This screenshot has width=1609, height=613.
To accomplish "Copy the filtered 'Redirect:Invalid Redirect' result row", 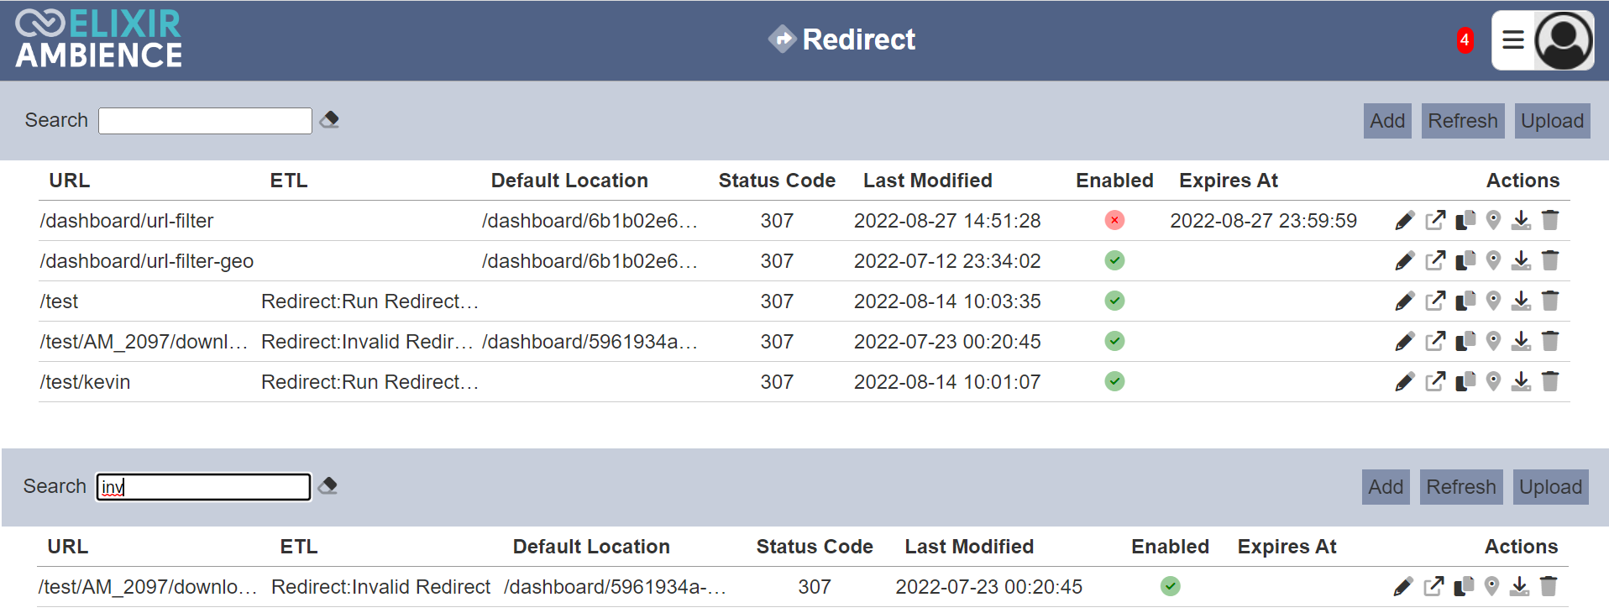I will point(1464,587).
